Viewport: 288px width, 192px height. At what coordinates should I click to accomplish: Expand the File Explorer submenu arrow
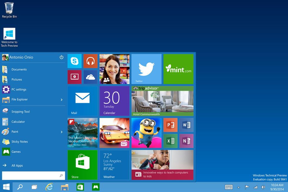pos(62,99)
